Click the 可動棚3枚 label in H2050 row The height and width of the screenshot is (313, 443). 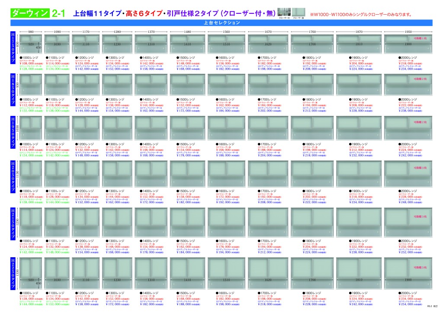coord(420,168)
